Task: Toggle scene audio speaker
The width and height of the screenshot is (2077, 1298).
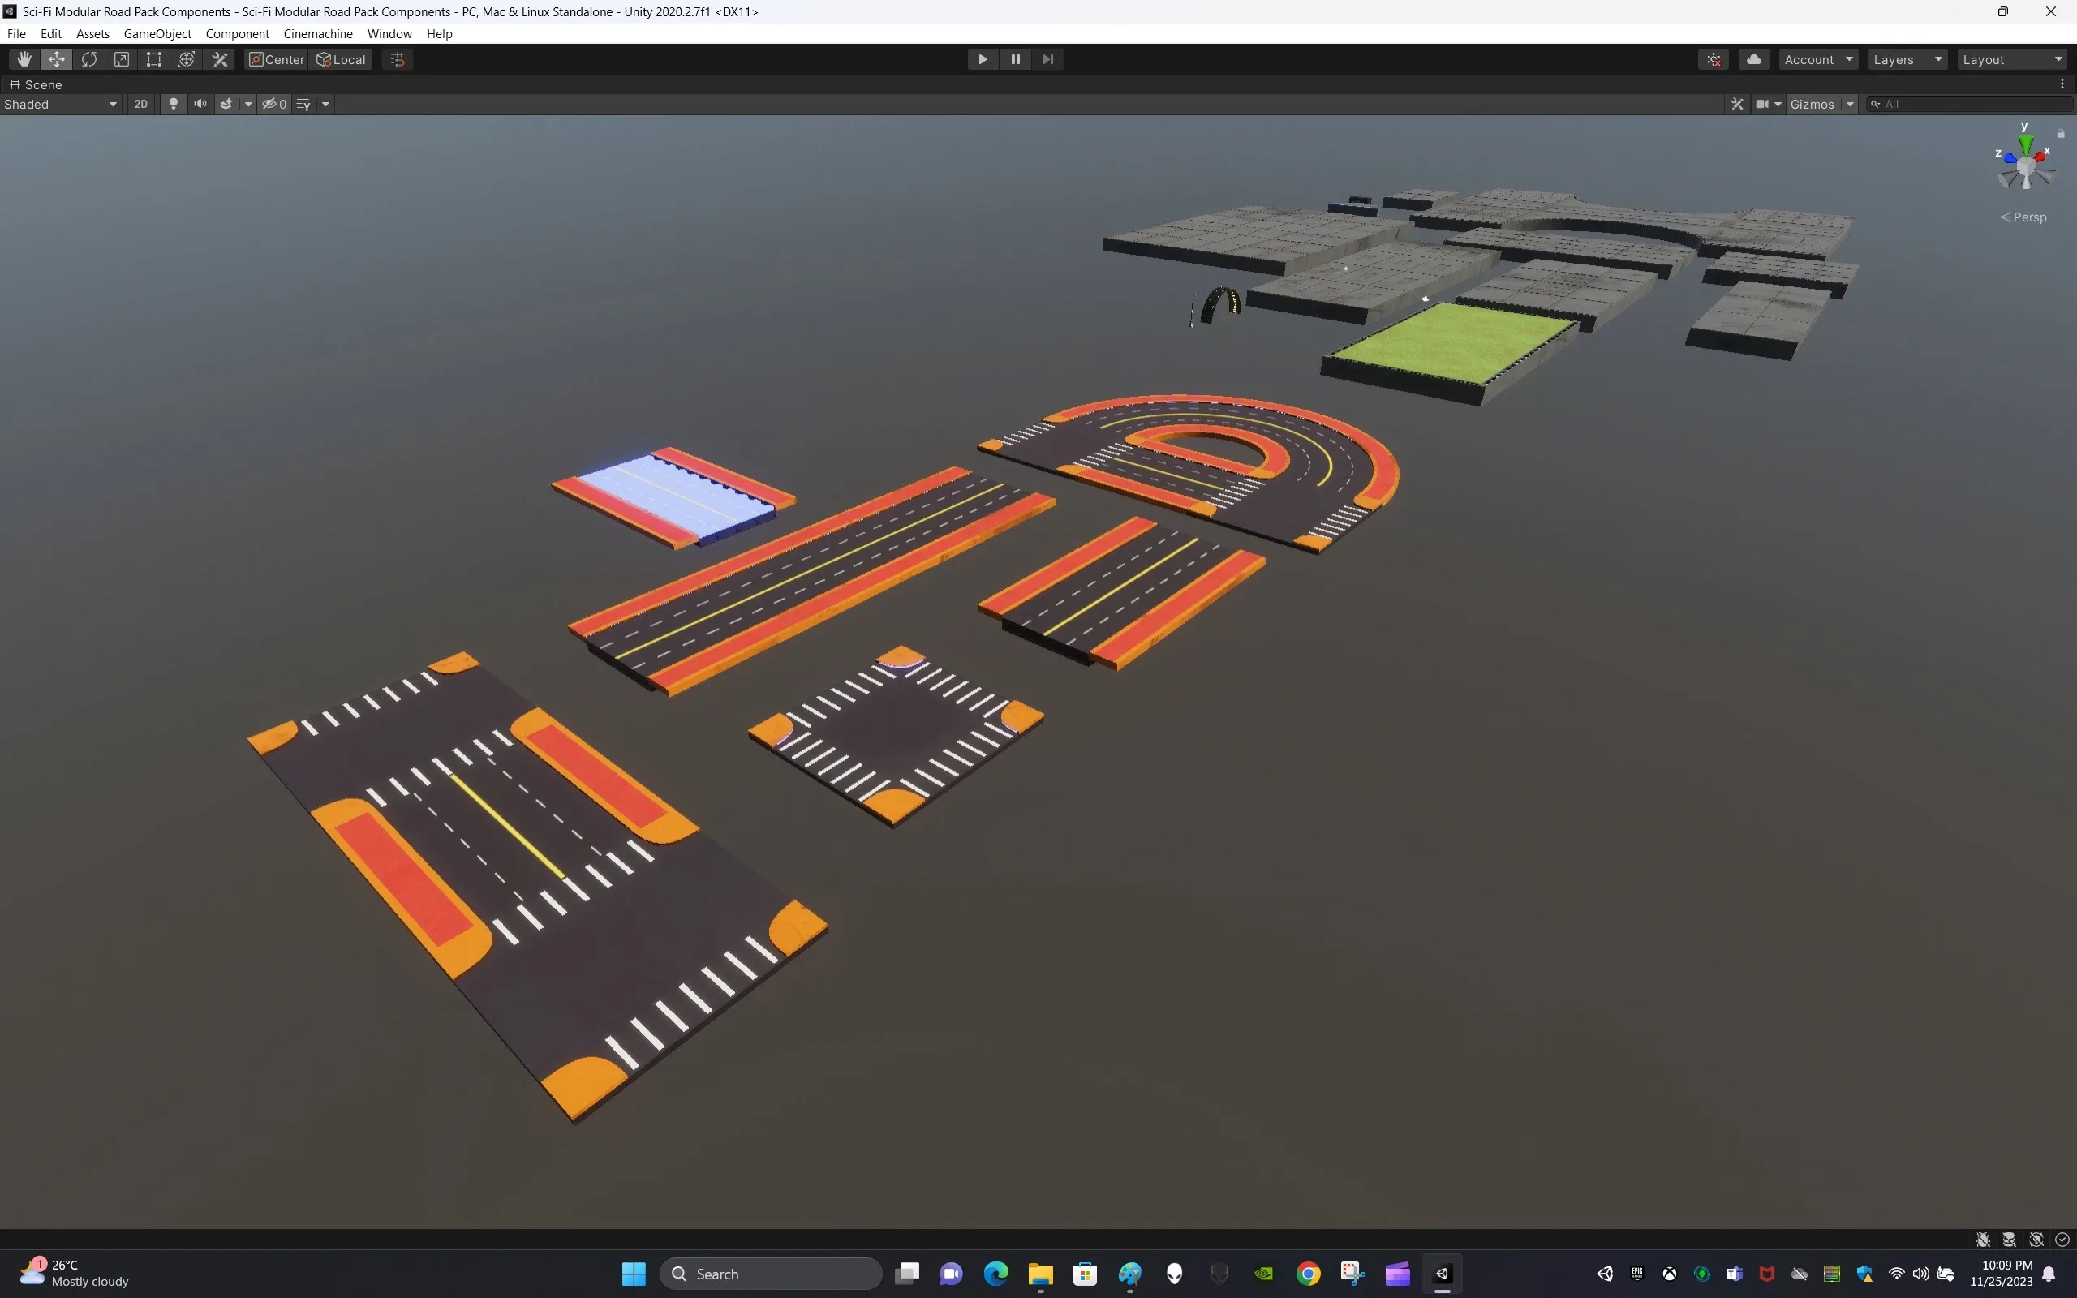Action: 200,104
